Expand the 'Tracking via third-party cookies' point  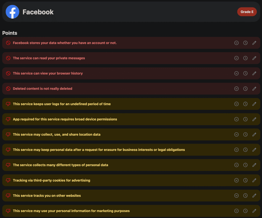(236, 180)
